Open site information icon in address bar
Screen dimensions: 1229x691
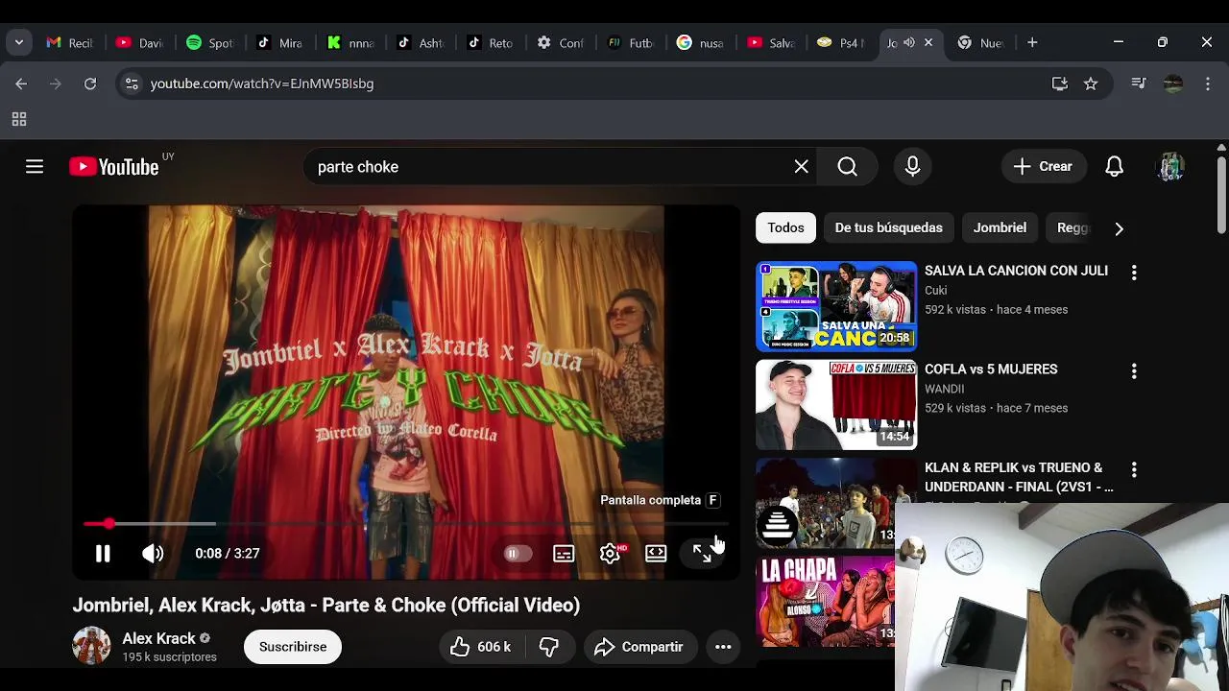(x=132, y=83)
